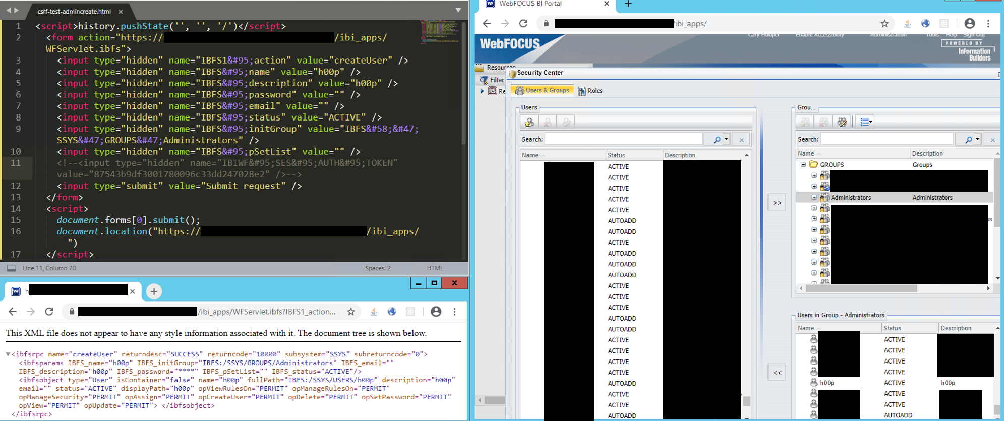This screenshot has width=1004, height=421.
Task: Click the New User icon in Users toolbar
Action: [529, 122]
